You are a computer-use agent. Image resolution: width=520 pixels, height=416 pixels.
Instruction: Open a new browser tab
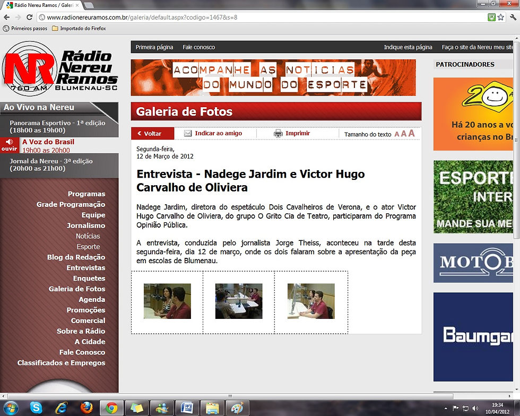[x=88, y=5]
